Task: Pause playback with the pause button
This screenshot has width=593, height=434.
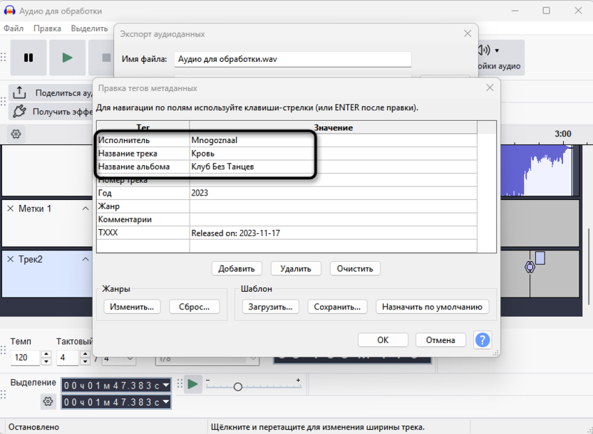Action: [29, 58]
